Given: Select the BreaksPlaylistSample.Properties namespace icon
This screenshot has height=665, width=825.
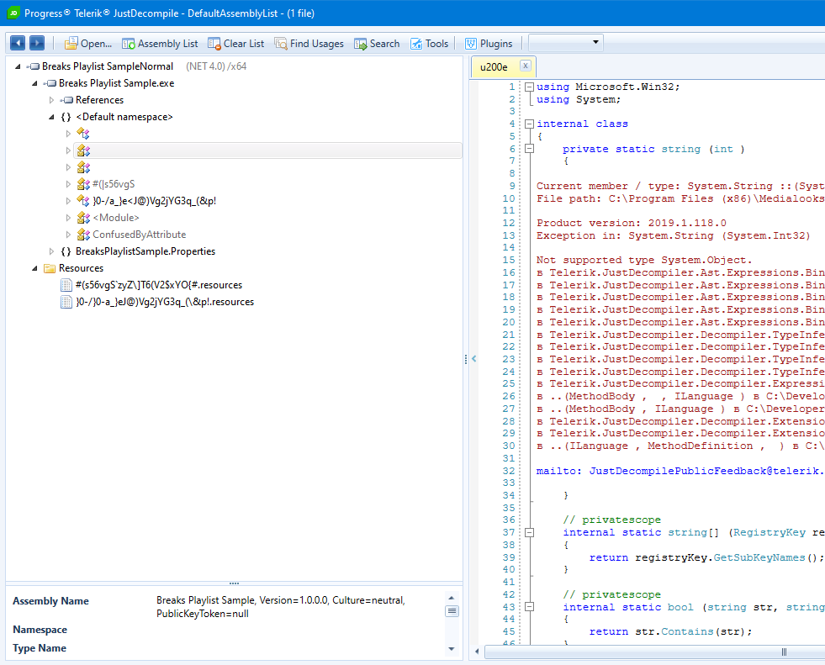Looking at the screenshot, I should click(66, 251).
